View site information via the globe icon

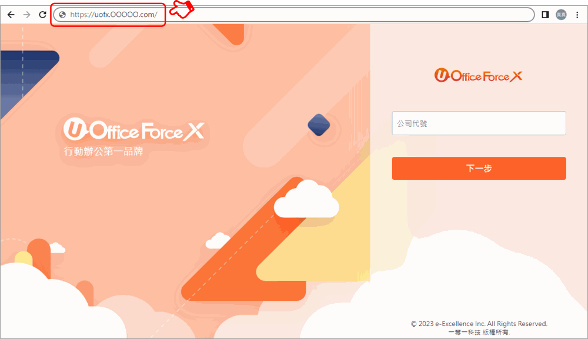(x=63, y=15)
